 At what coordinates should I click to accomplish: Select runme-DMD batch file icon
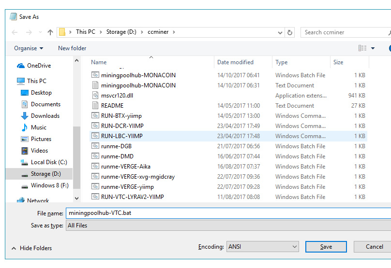pos(95,156)
